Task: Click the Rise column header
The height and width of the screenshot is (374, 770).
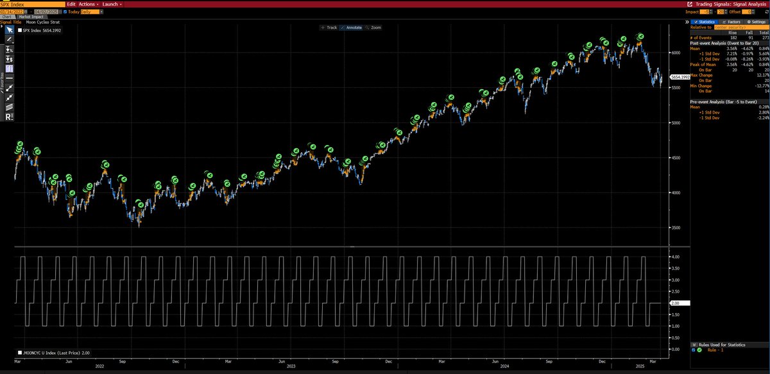Action: pos(732,32)
